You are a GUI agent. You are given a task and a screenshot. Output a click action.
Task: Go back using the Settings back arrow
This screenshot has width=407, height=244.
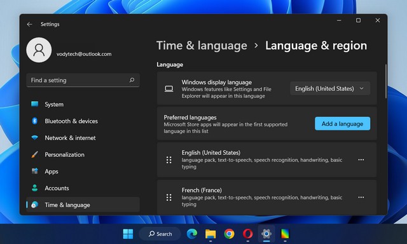click(30, 24)
